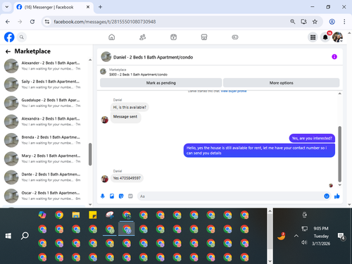Open Copilot from the taskbar

pyautogui.click(x=42, y=215)
